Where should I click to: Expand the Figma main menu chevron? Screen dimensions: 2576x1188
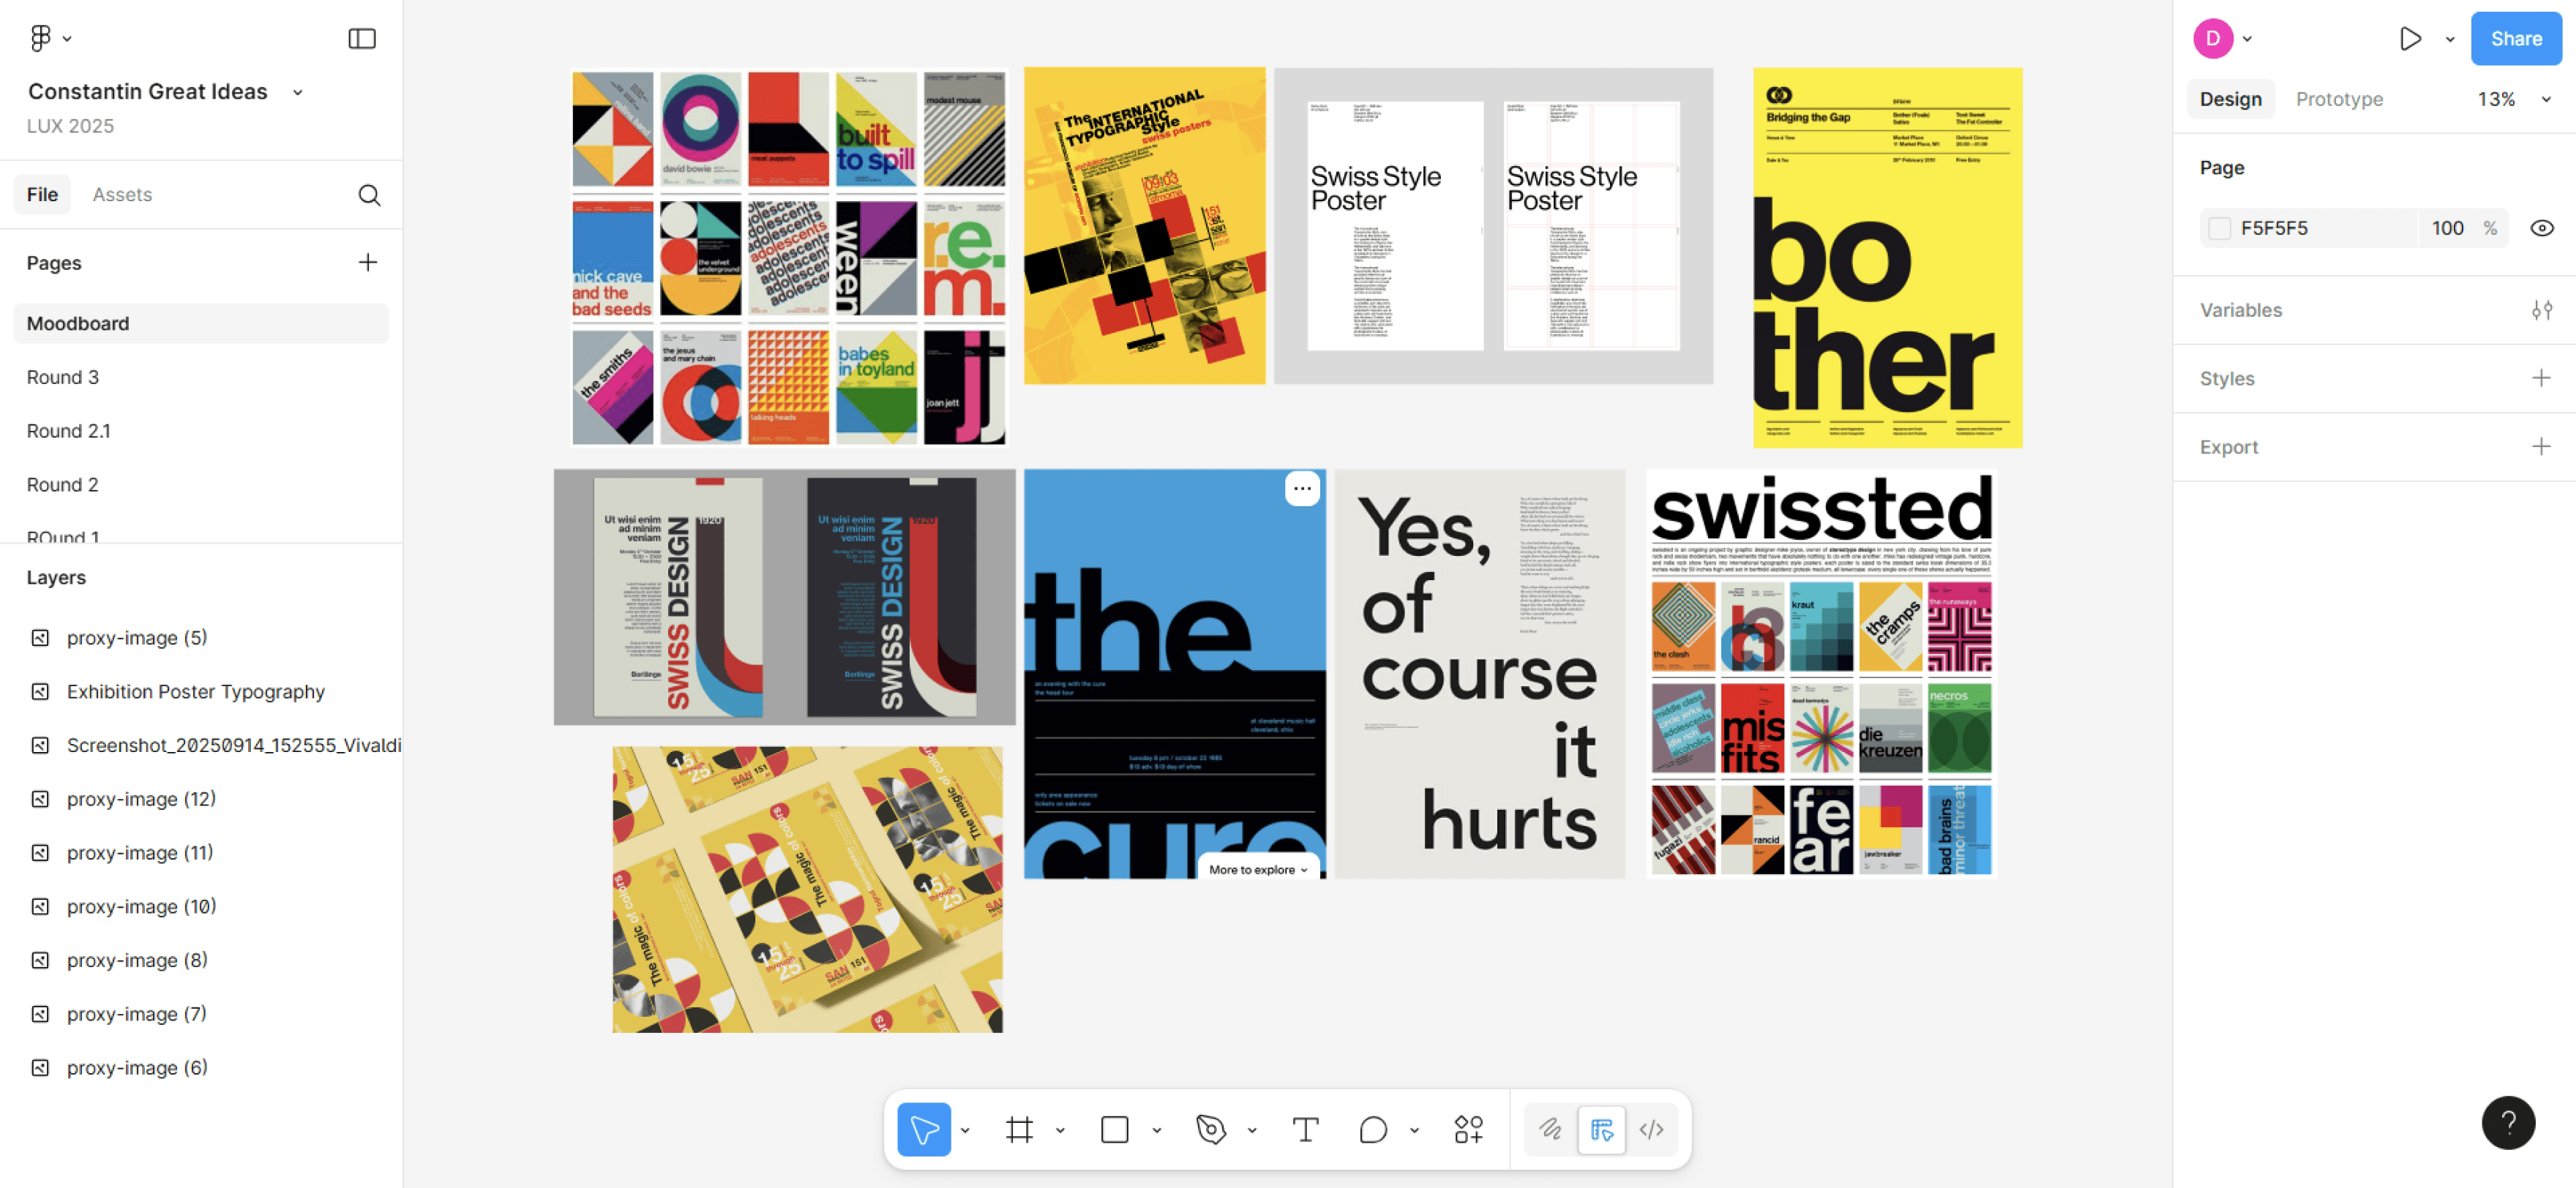67,39
